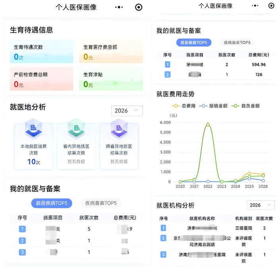This screenshot has height=268, width=278.
Task: Tap the 跨省异地就医 purple cube icon
Action: pyautogui.click(x=119, y=128)
